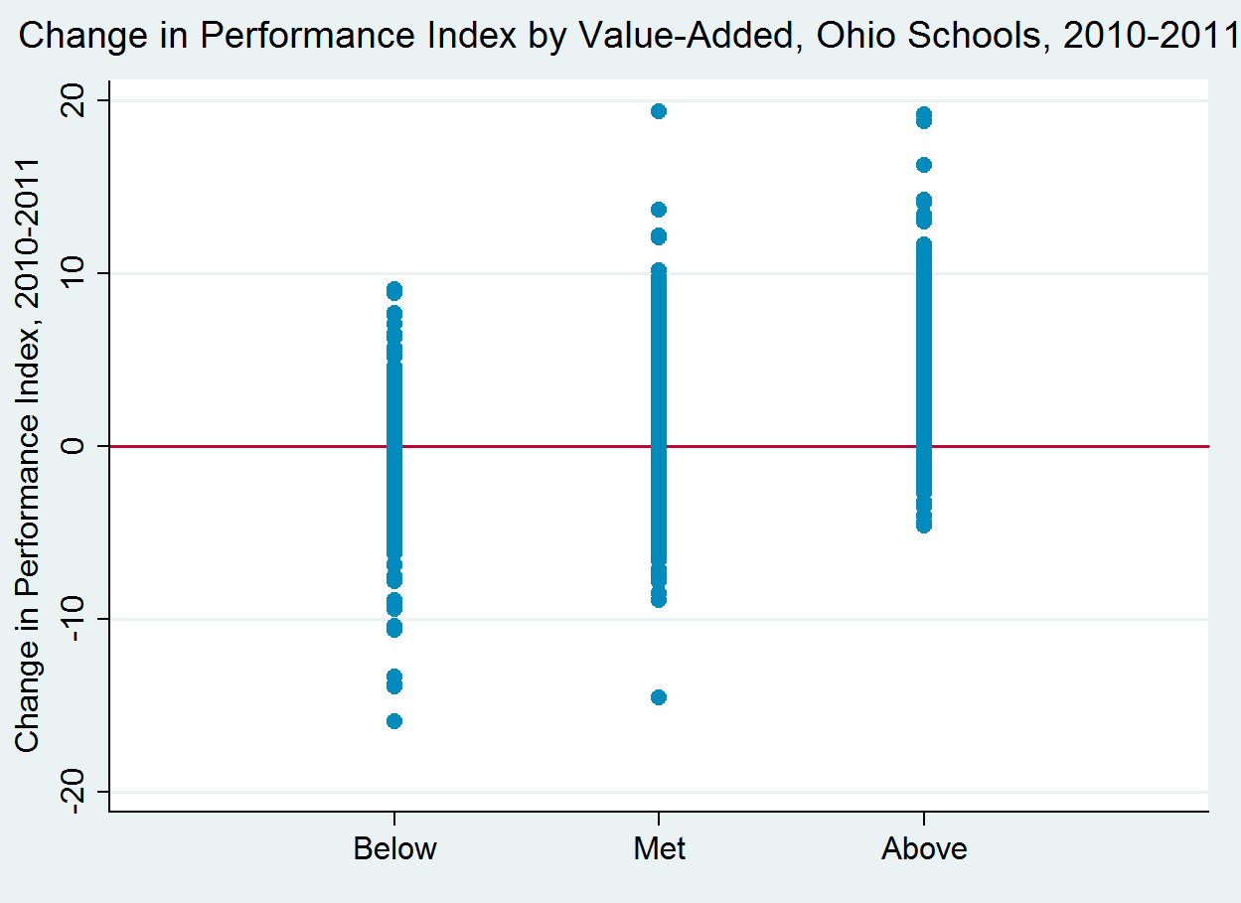
Task: Select the topmost data point in Above column
Action: click(924, 114)
